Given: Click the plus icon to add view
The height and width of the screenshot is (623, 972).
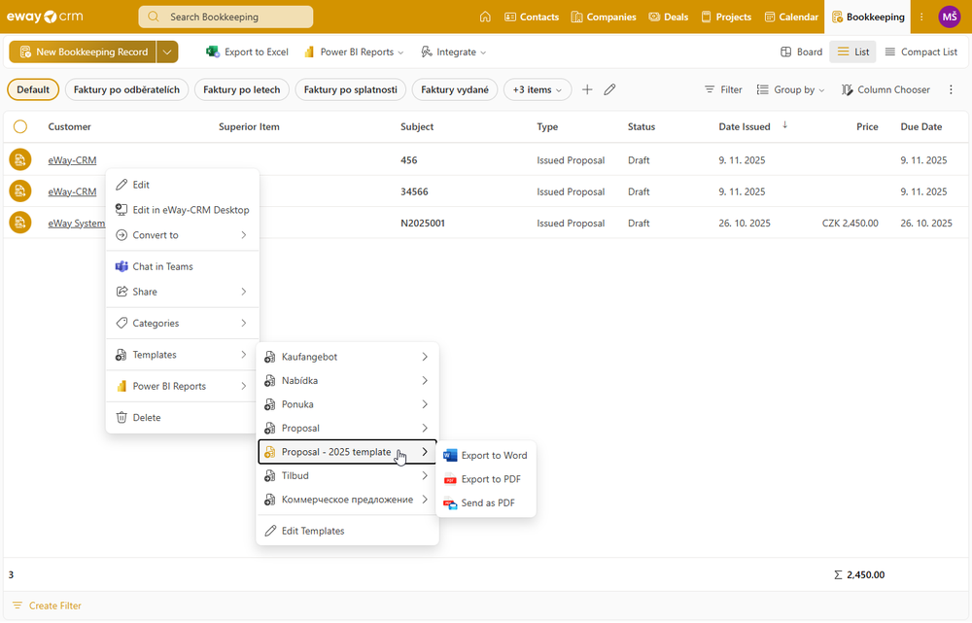Looking at the screenshot, I should point(587,89).
